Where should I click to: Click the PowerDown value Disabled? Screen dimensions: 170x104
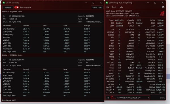(x=139, y=82)
